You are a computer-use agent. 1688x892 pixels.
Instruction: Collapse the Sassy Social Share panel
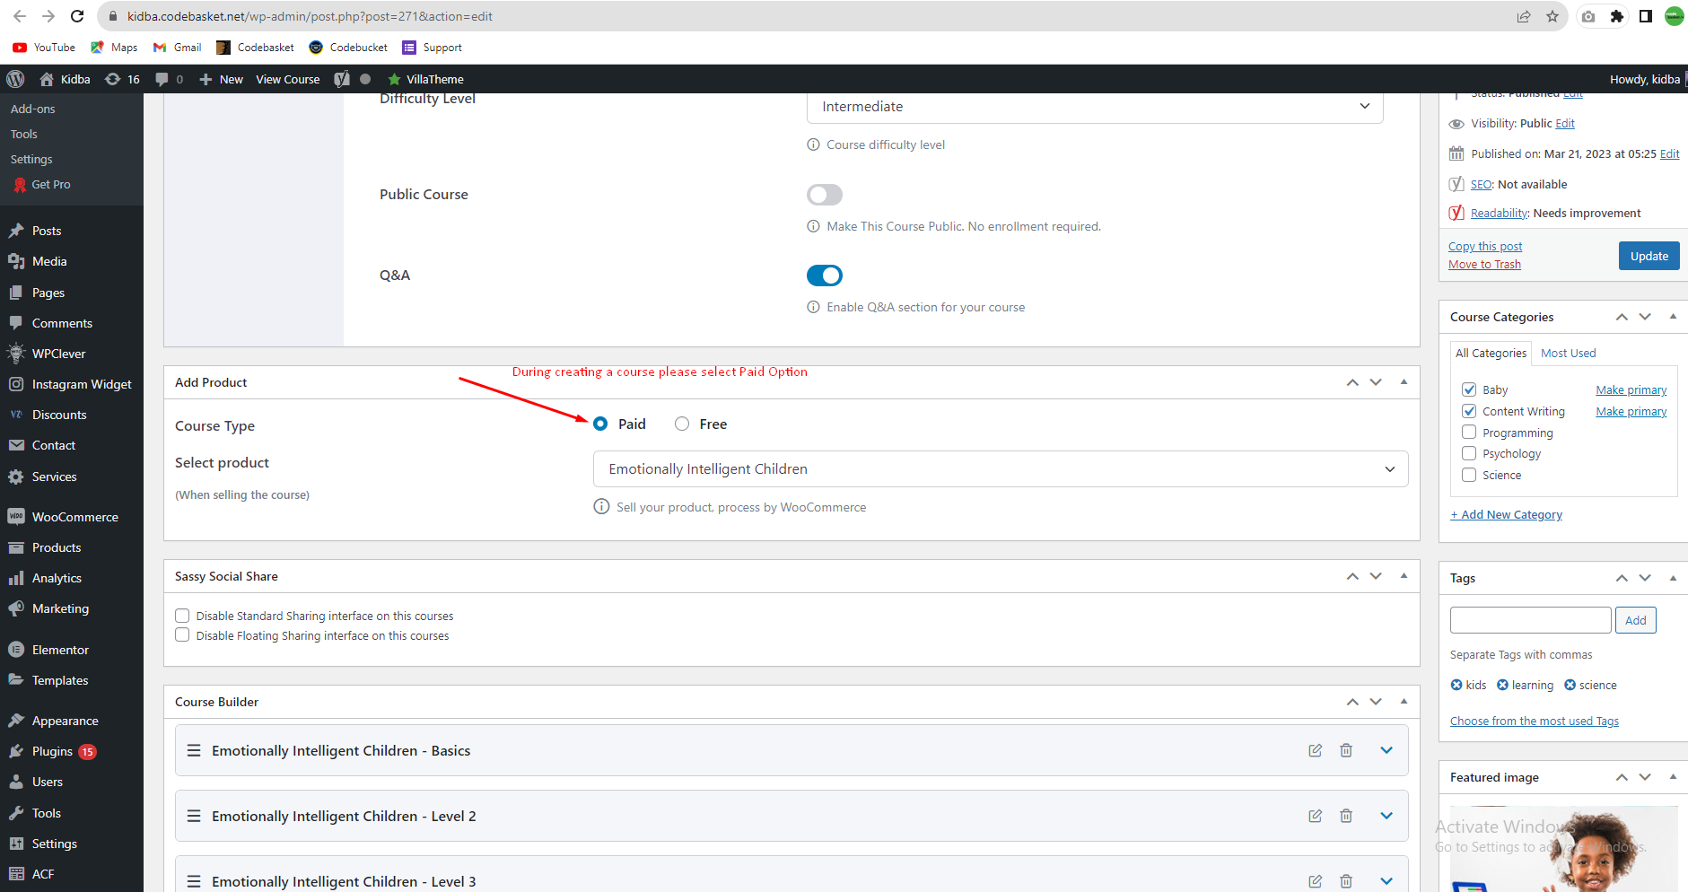pyautogui.click(x=1404, y=576)
